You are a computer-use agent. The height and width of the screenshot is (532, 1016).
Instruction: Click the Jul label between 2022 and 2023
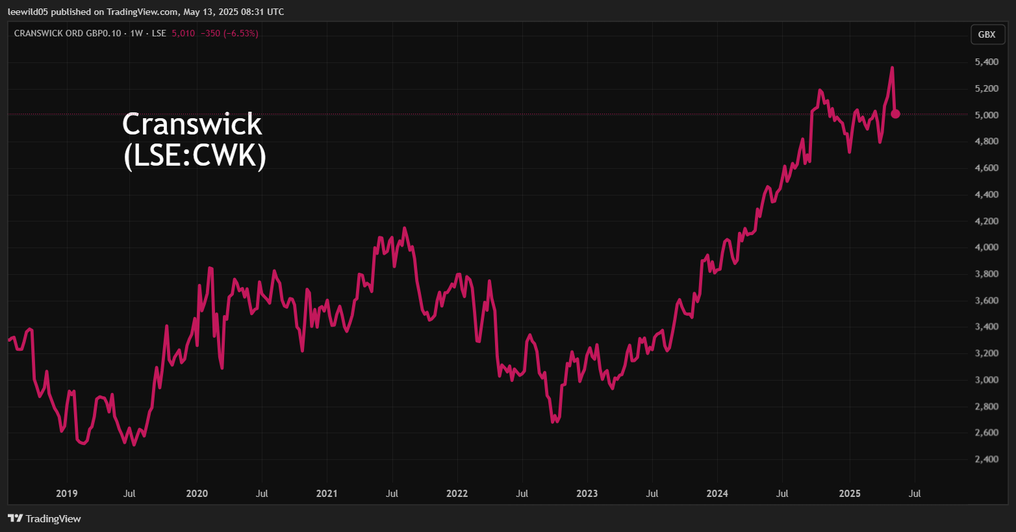[x=522, y=493]
